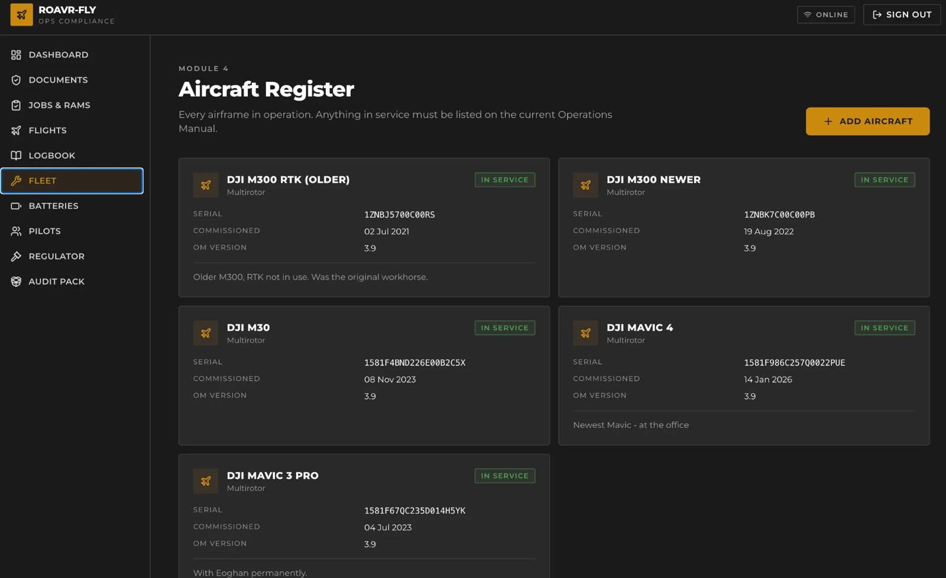Click In Service badge on DJI Mavic 4
946x578 pixels.
[885, 328]
